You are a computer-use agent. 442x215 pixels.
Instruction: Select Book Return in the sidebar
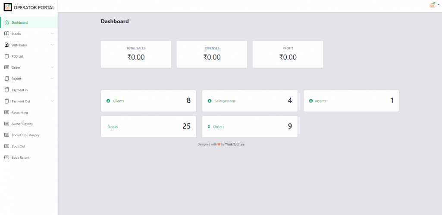[x=20, y=158]
